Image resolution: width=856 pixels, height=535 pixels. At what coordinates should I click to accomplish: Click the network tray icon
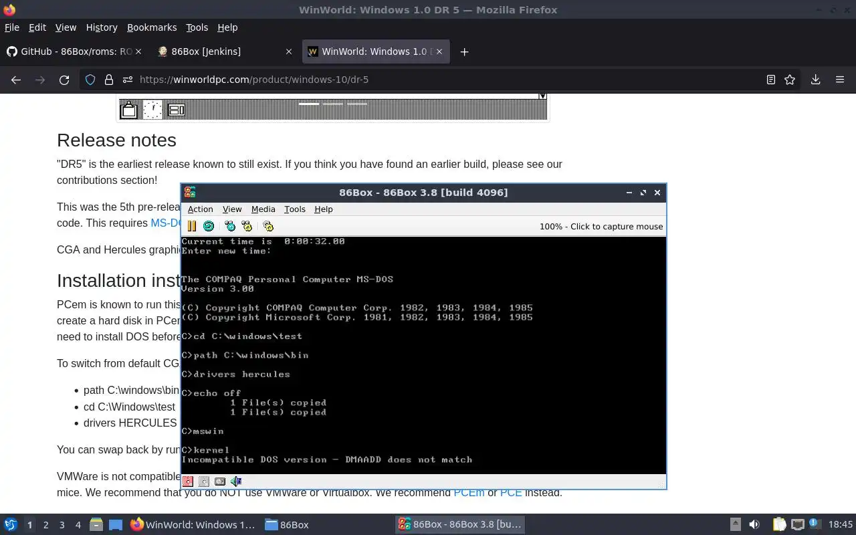pyautogui.click(x=797, y=524)
